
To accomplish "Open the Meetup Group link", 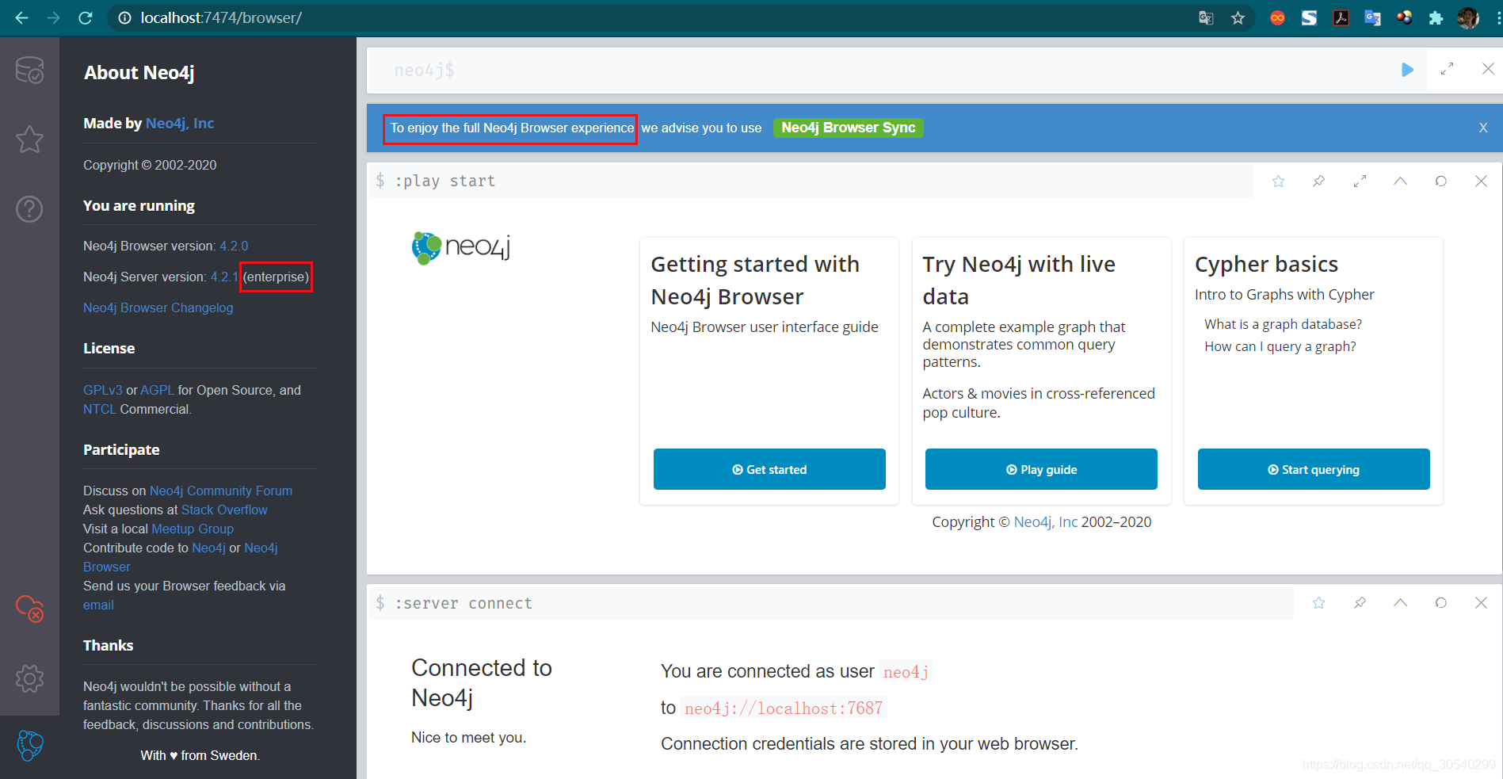I will (x=193, y=529).
